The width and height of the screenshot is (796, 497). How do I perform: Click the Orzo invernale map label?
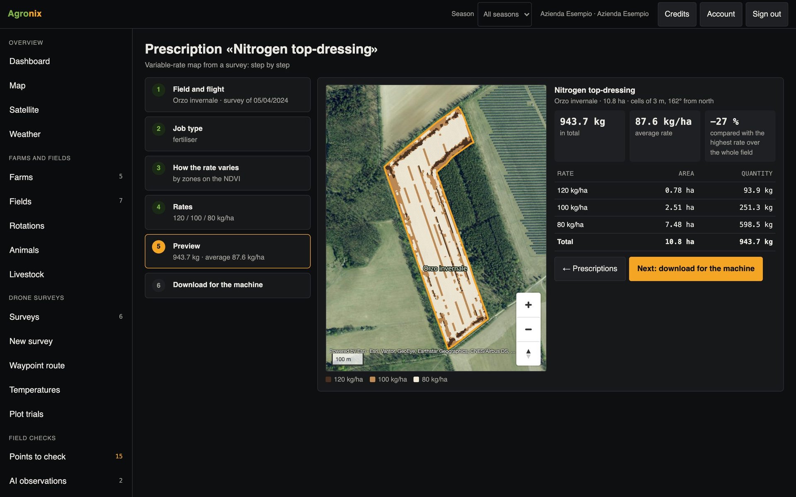tap(445, 268)
